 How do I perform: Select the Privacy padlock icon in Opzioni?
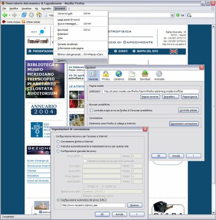tap(106, 75)
